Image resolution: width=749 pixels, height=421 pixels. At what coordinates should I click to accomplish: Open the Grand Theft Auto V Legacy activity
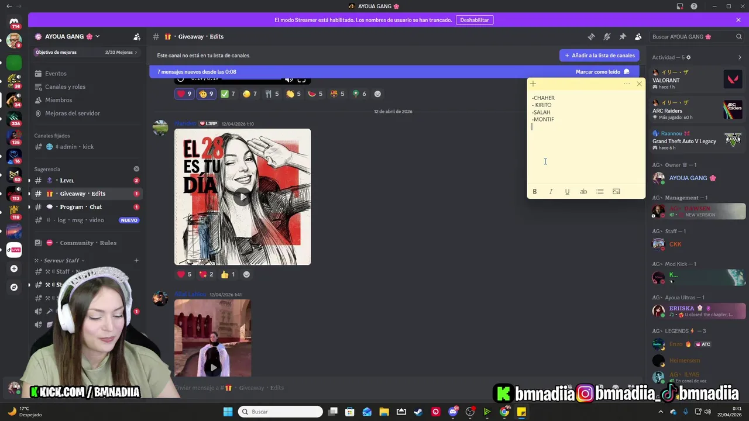[x=697, y=140]
